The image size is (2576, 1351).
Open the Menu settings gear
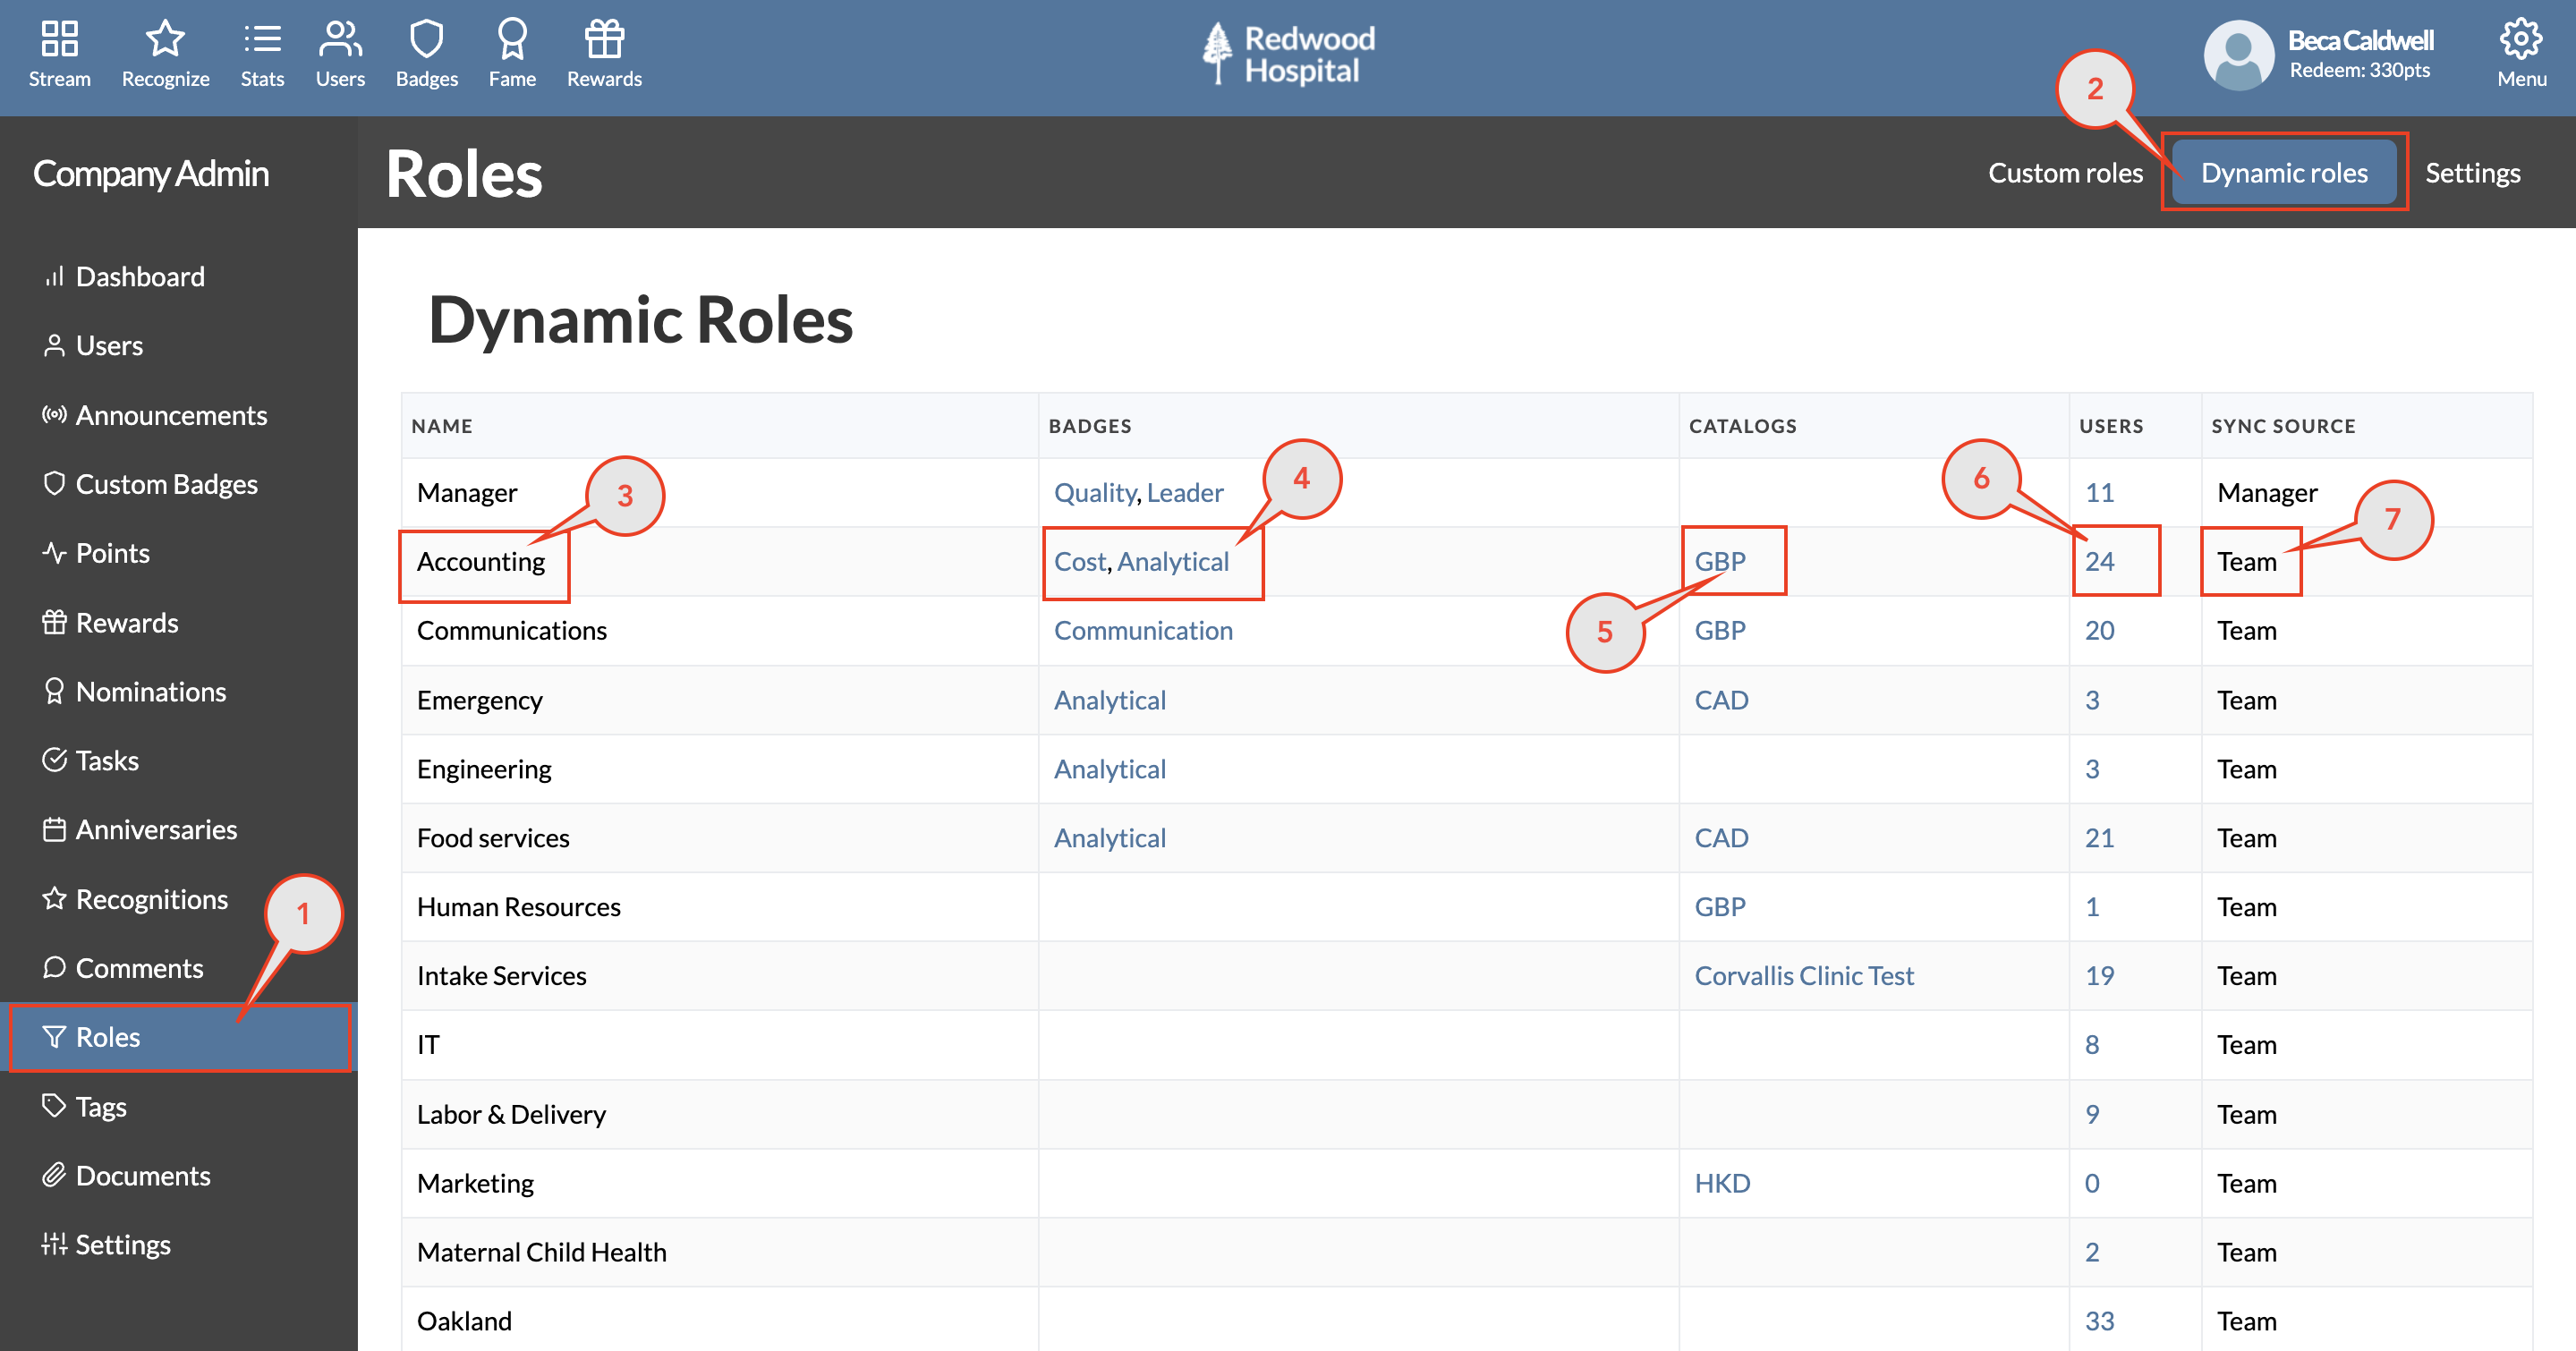2521,42
